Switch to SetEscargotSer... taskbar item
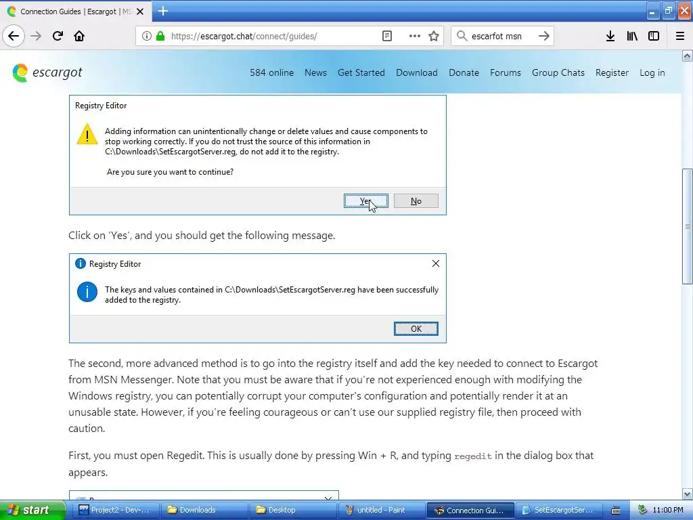The image size is (693, 520). (x=558, y=510)
